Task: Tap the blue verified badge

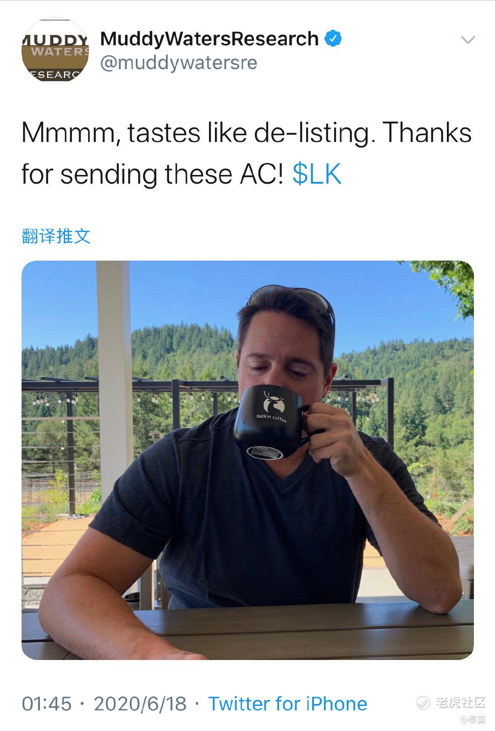Action: (334, 39)
